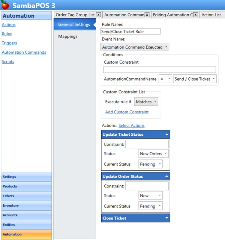This screenshot has height=240, width=225.
Task: Close the Order Tag Group List tab
Action: coord(98,15)
